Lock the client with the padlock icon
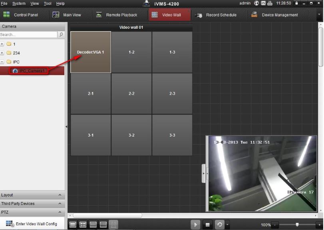This screenshot has height=230, width=324. 296,3
